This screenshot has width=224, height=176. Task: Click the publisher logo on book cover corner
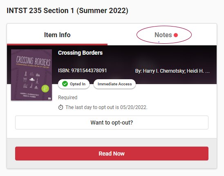pos(49,98)
